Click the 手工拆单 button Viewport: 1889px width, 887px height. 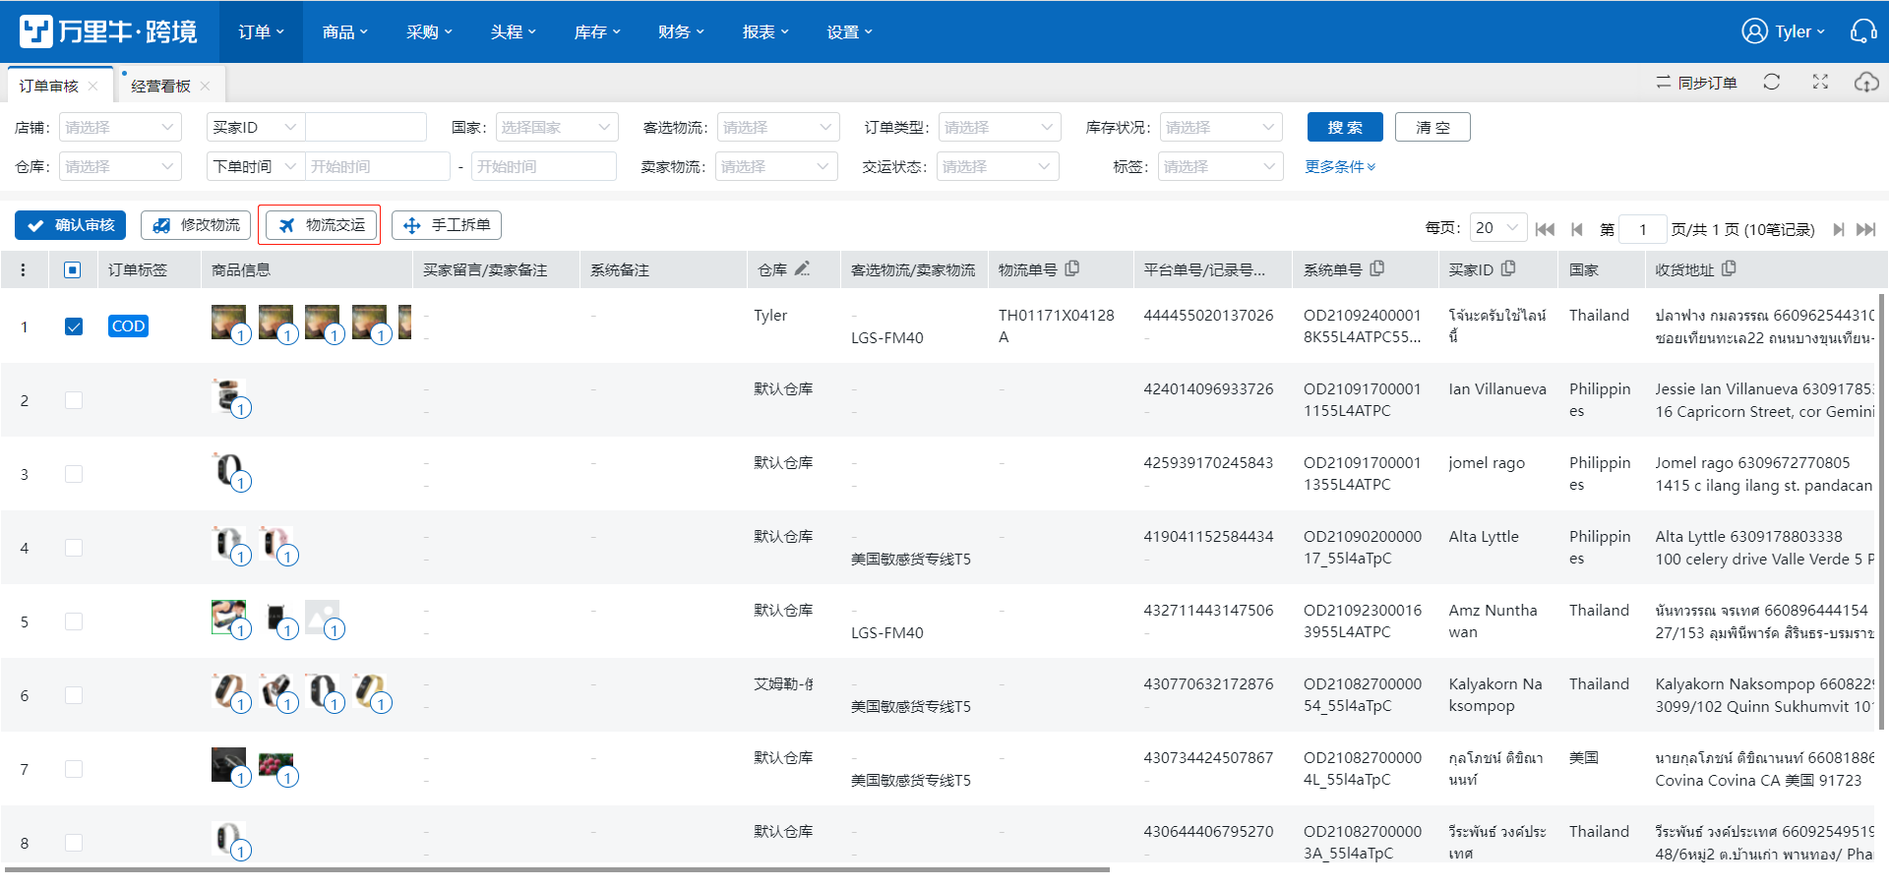click(x=447, y=225)
